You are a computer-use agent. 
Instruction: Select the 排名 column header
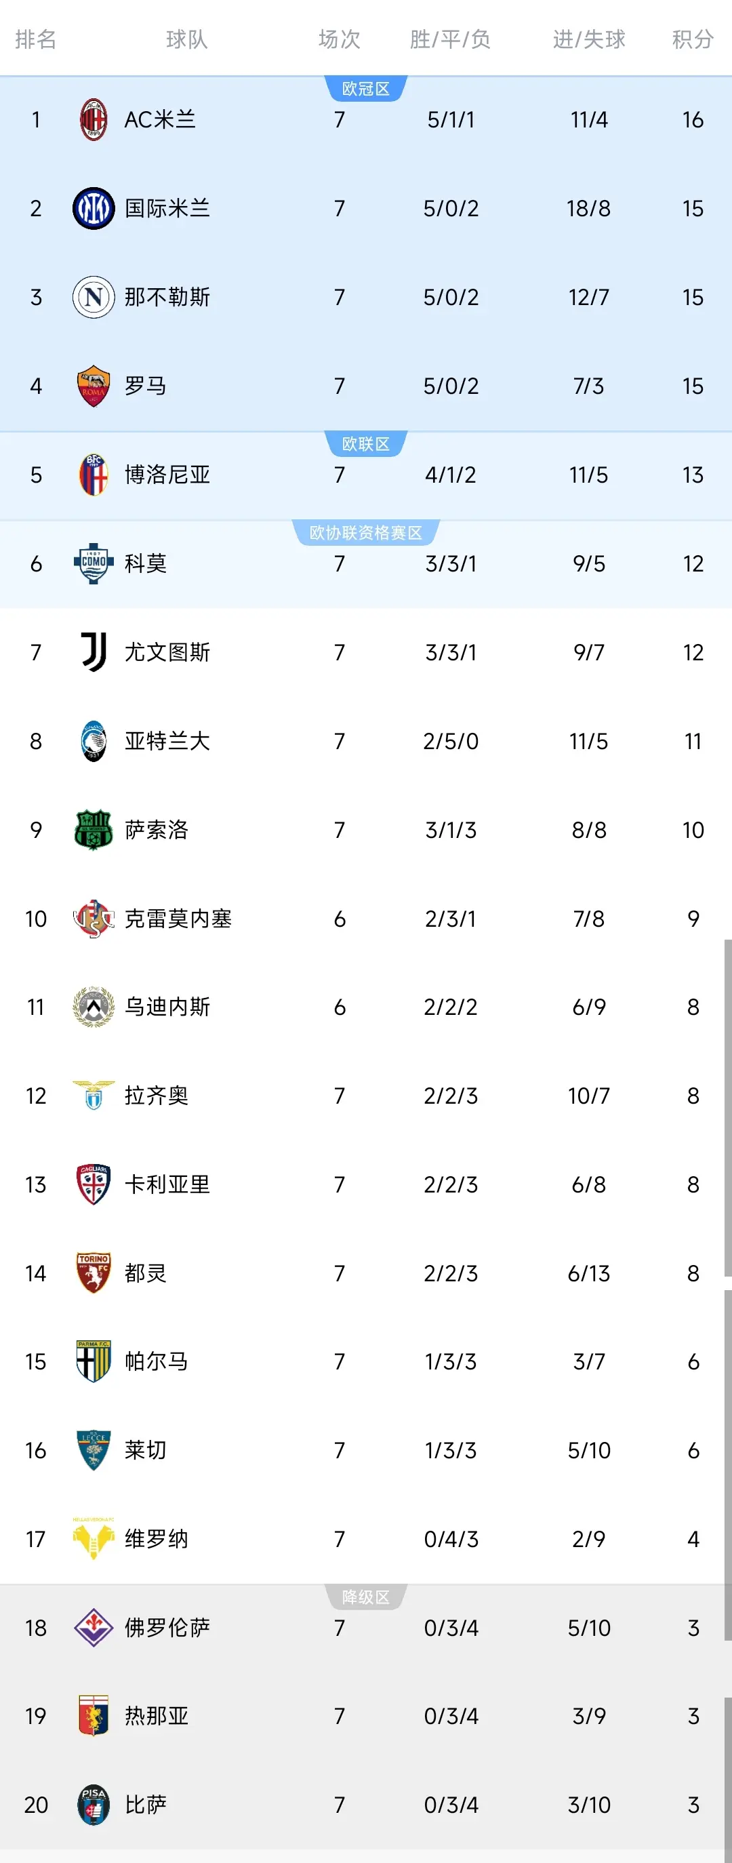point(35,39)
